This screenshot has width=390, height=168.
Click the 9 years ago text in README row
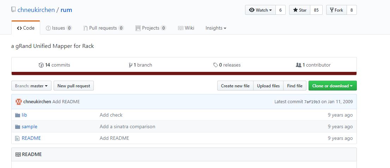tap(340, 138)
